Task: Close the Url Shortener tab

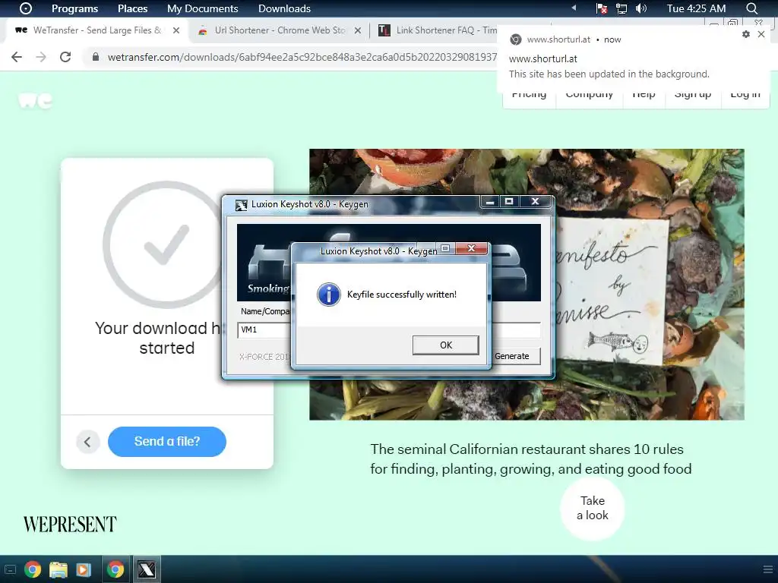Action: coord(358,30)
